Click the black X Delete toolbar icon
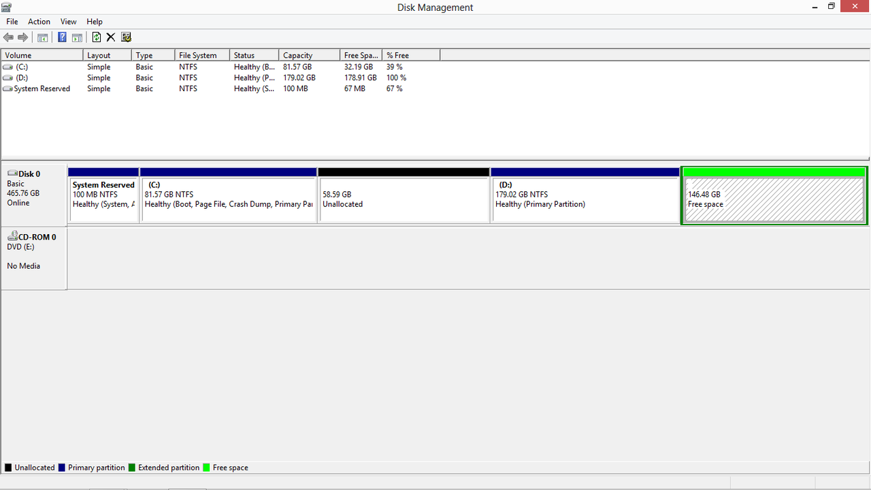This screenshot has height=490, width=871. coord(111,37)
